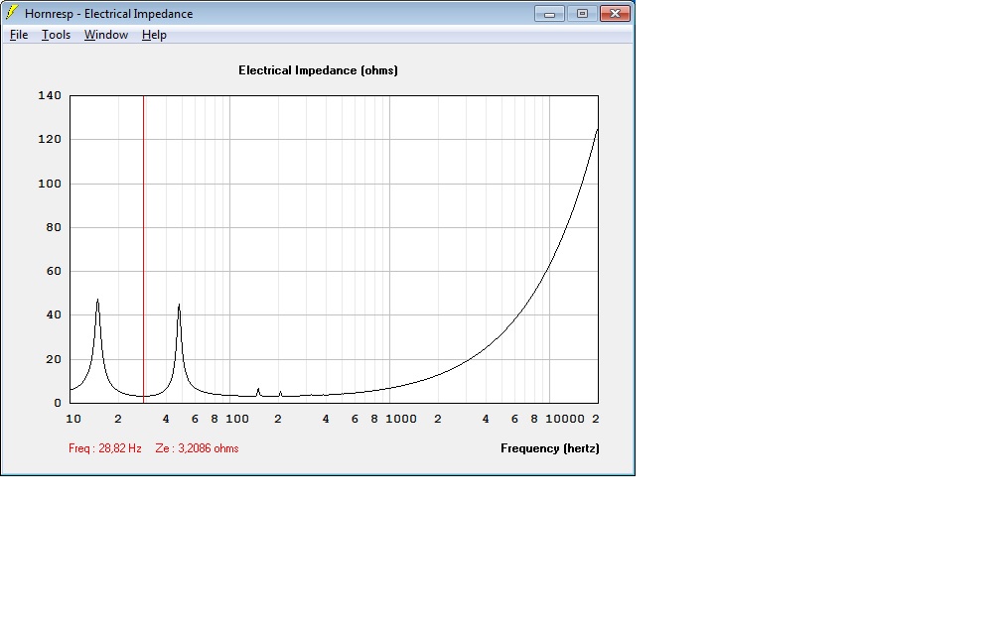The height and width of the screenshot is (625, 1001).
Task: Click the 'Frequency (hertz)' axis label
Action: 550,448
